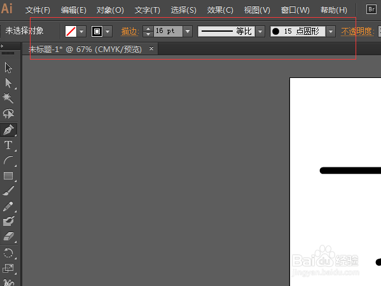This screenshot has height=286, width=381.
Task: Open the 窗口(W) menu
Action: [x=295, y=10]
